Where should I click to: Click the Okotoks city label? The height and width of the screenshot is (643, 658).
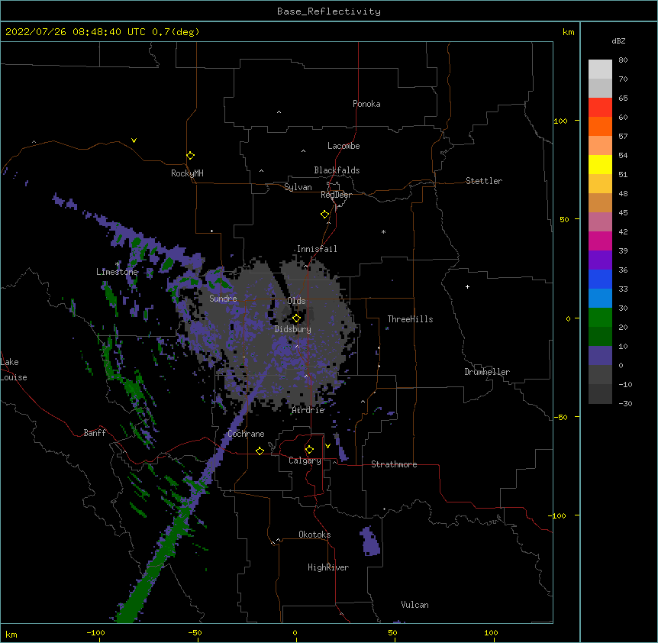[x=314, y=535]
